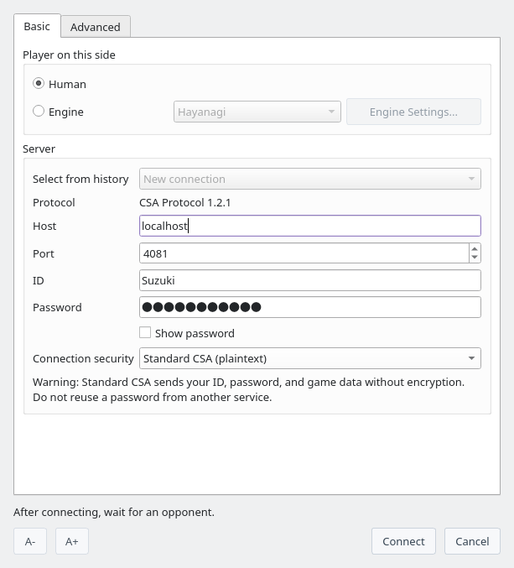
Task: Click the 'After connecting, wait for an opponent.' text
Action: (x=114, y=513)
